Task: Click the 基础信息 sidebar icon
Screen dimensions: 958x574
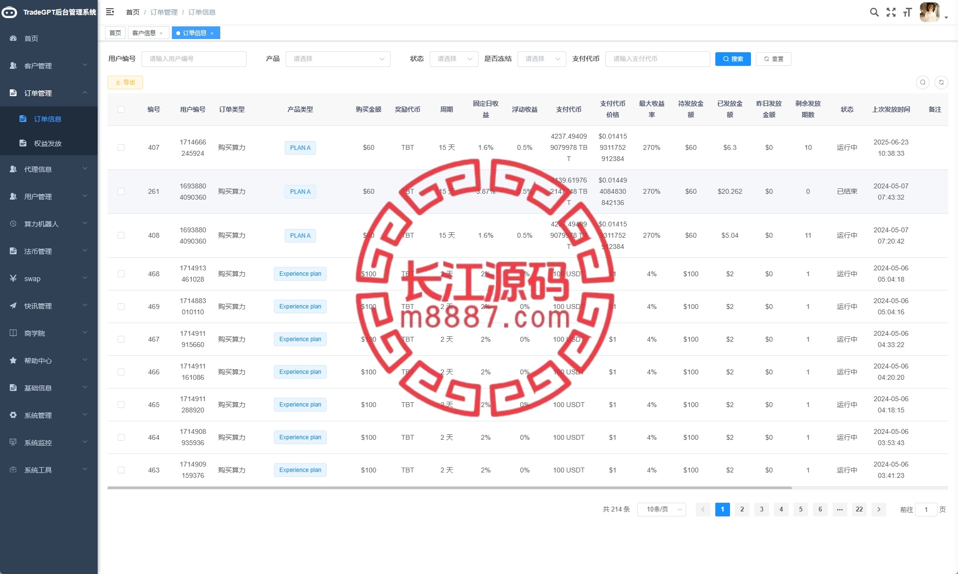Action: 13,388
